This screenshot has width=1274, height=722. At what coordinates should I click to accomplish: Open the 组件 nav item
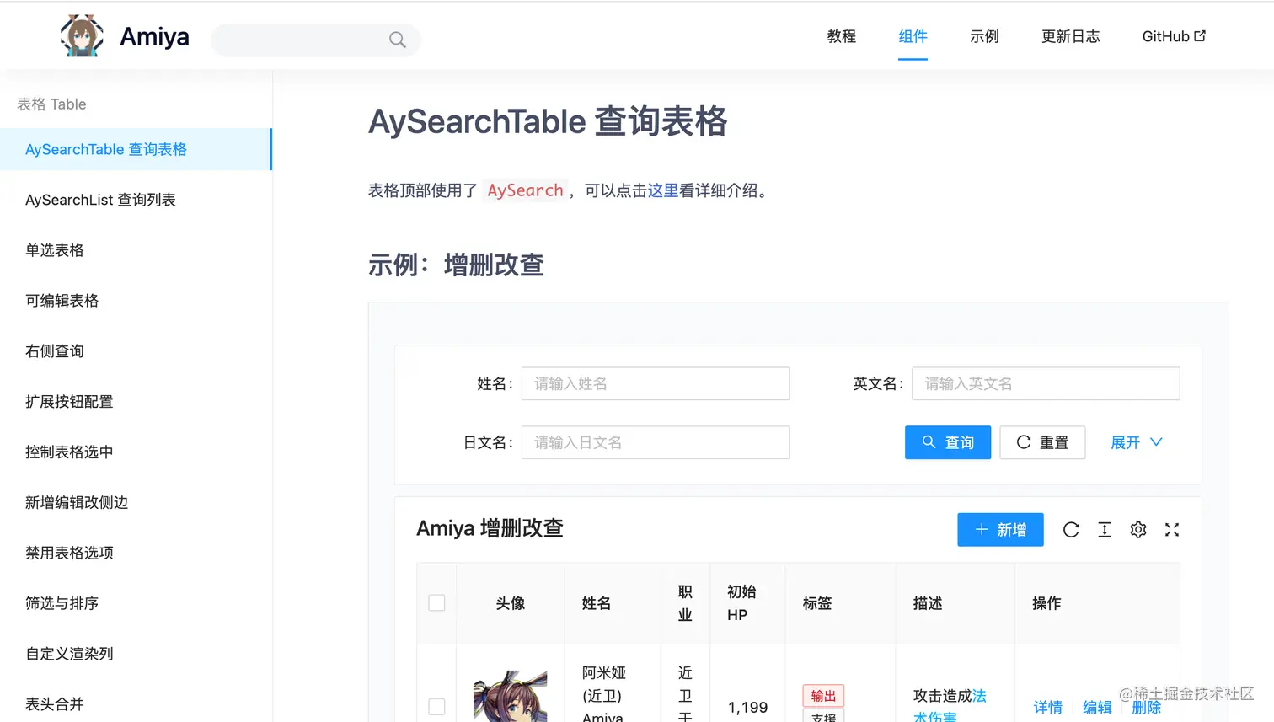coord(913,36)
